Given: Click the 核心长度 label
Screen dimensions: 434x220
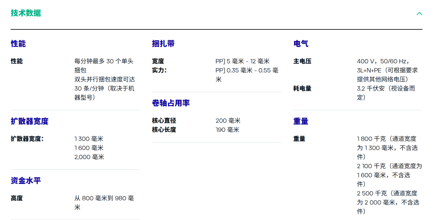Looking at the screenshot, I should (164, 130).
